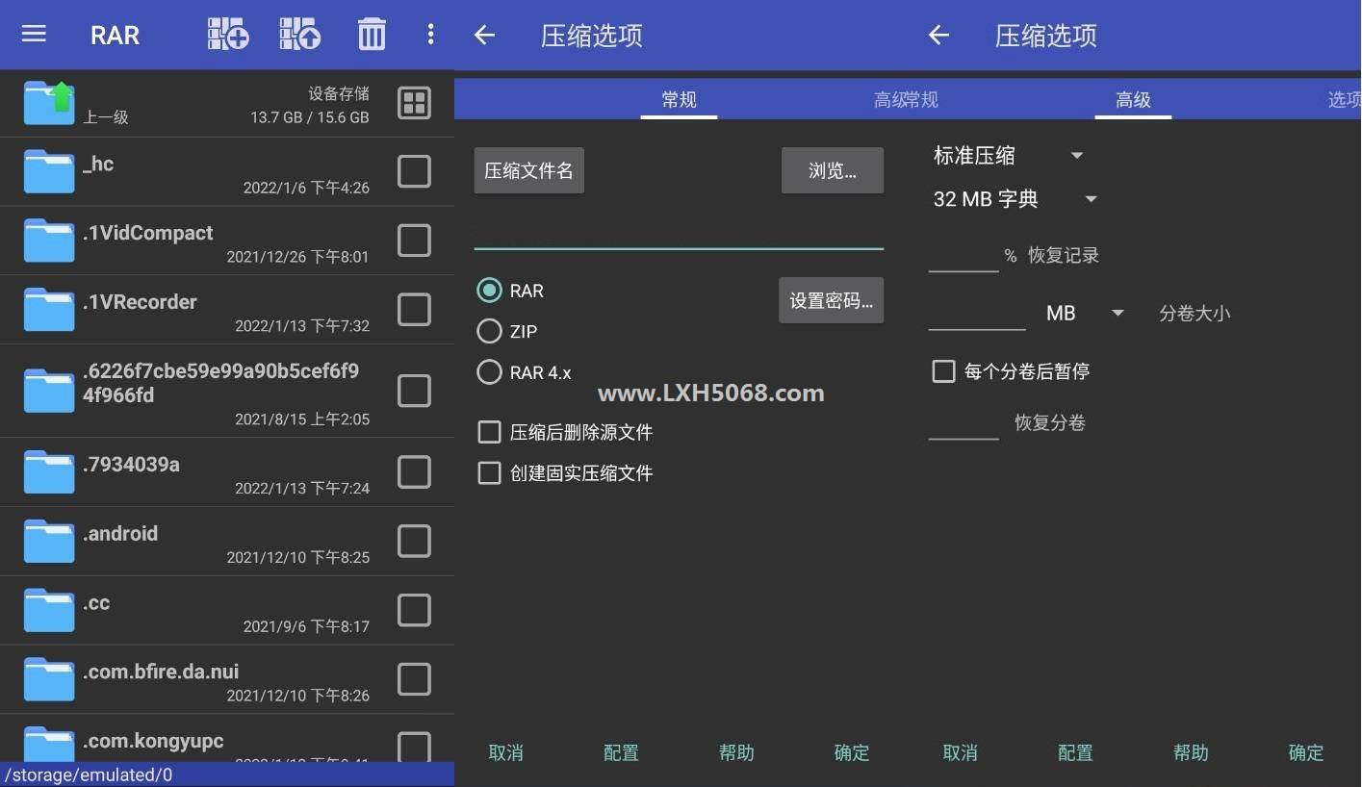Tap 取消 on the 常规 options screen

[x=505, y=752]
